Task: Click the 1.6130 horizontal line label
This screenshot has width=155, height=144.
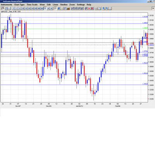Action: [x=145, y=17]
